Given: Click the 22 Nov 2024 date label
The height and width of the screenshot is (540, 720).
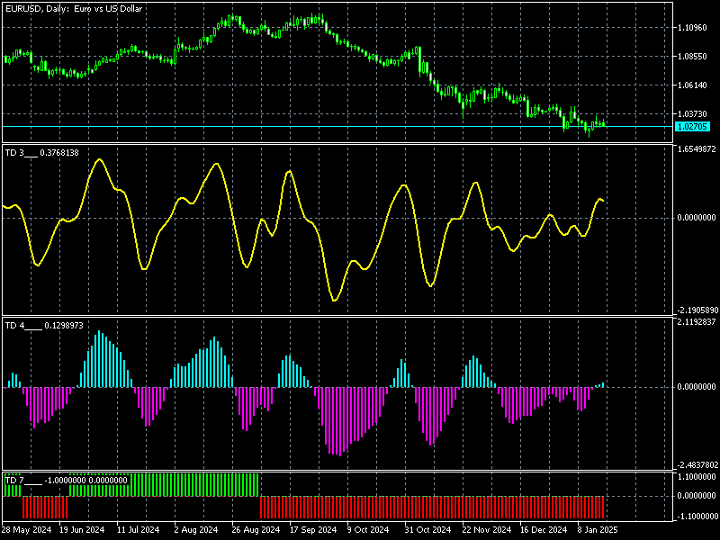Looking at the screenshot, I should tap(486, 530).
